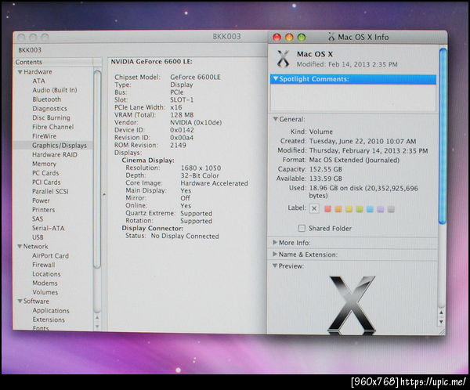Select Memory in the Hardware list

point(44,164)
